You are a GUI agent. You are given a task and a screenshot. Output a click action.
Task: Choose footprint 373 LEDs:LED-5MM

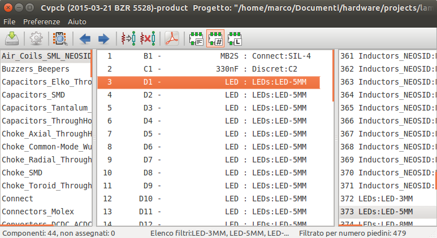coord(387,211)
